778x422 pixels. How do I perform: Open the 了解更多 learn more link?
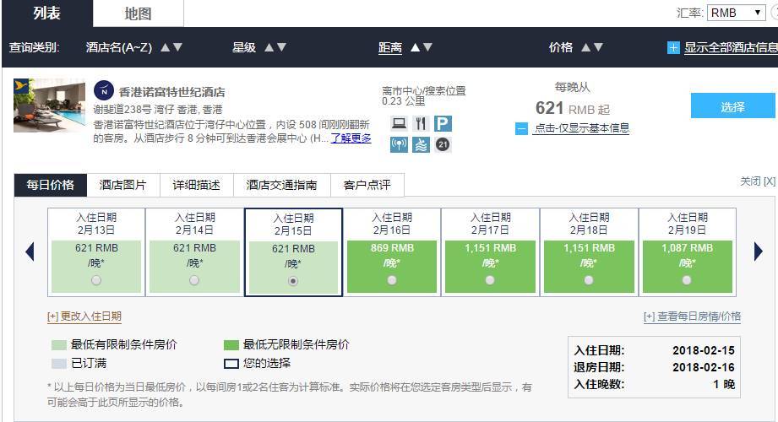351,138
